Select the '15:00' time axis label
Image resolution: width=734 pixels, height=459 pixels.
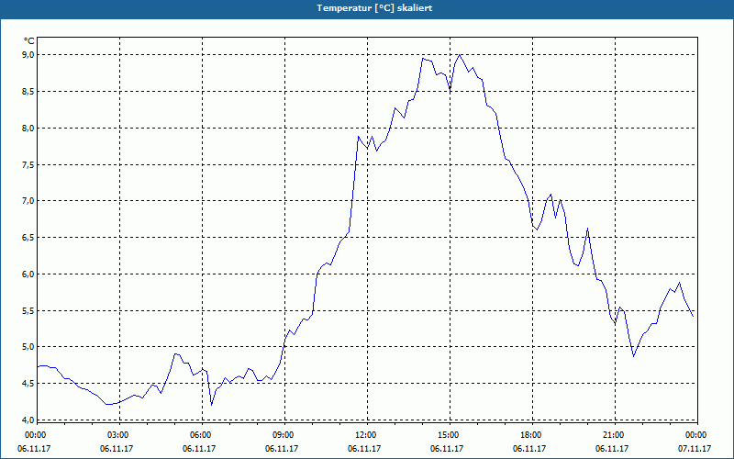pyautogui.click(x=448, y=435)
